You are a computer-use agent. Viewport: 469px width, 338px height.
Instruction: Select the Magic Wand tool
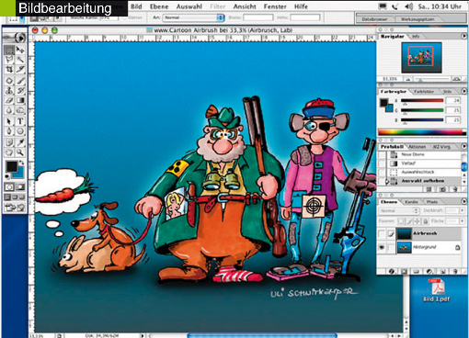[x=20, y=59]
